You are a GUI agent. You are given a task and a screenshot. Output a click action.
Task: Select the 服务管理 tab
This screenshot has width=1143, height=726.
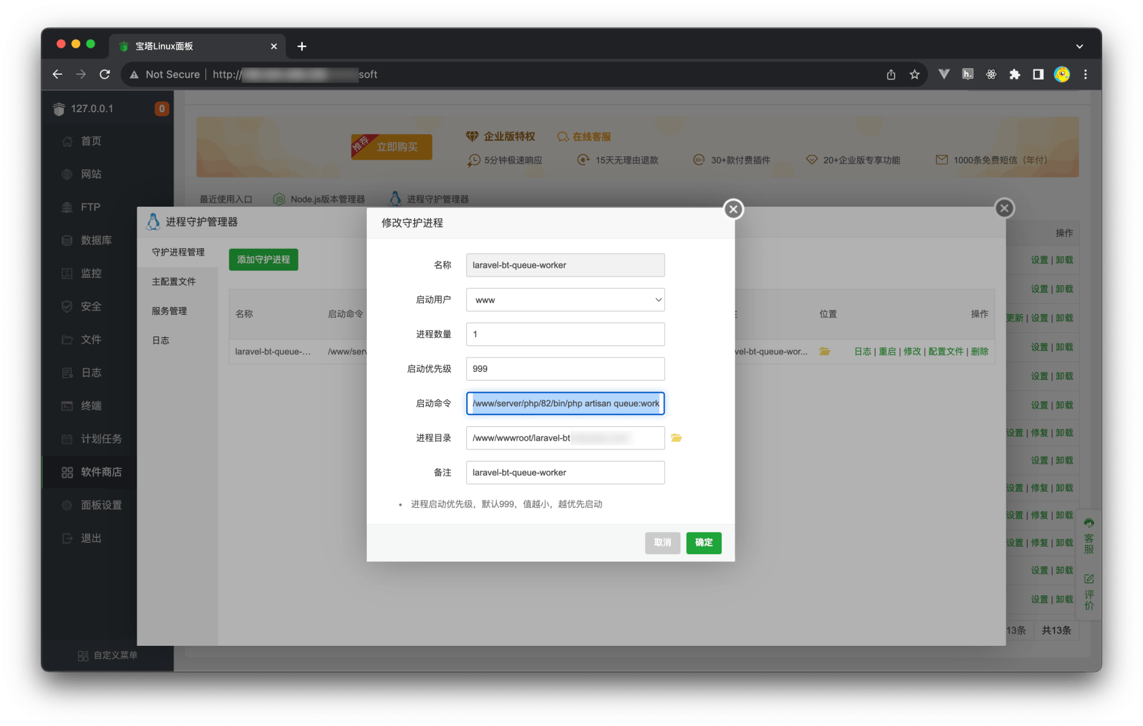[178, 311]
